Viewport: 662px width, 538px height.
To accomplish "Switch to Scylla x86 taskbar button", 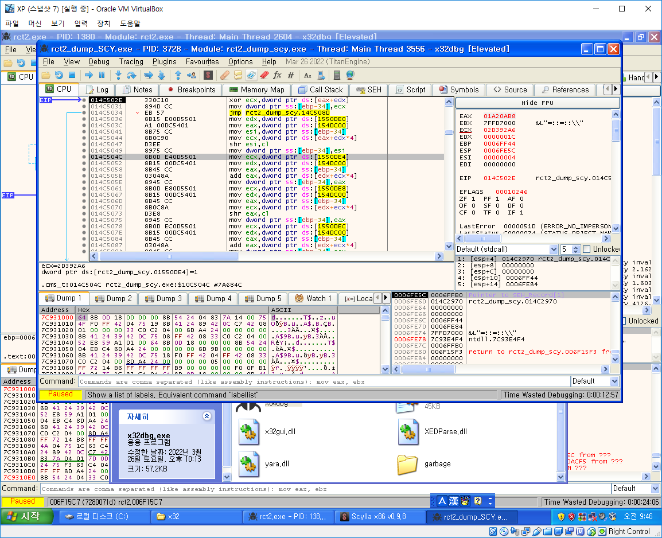I will [x=379, y=516].
